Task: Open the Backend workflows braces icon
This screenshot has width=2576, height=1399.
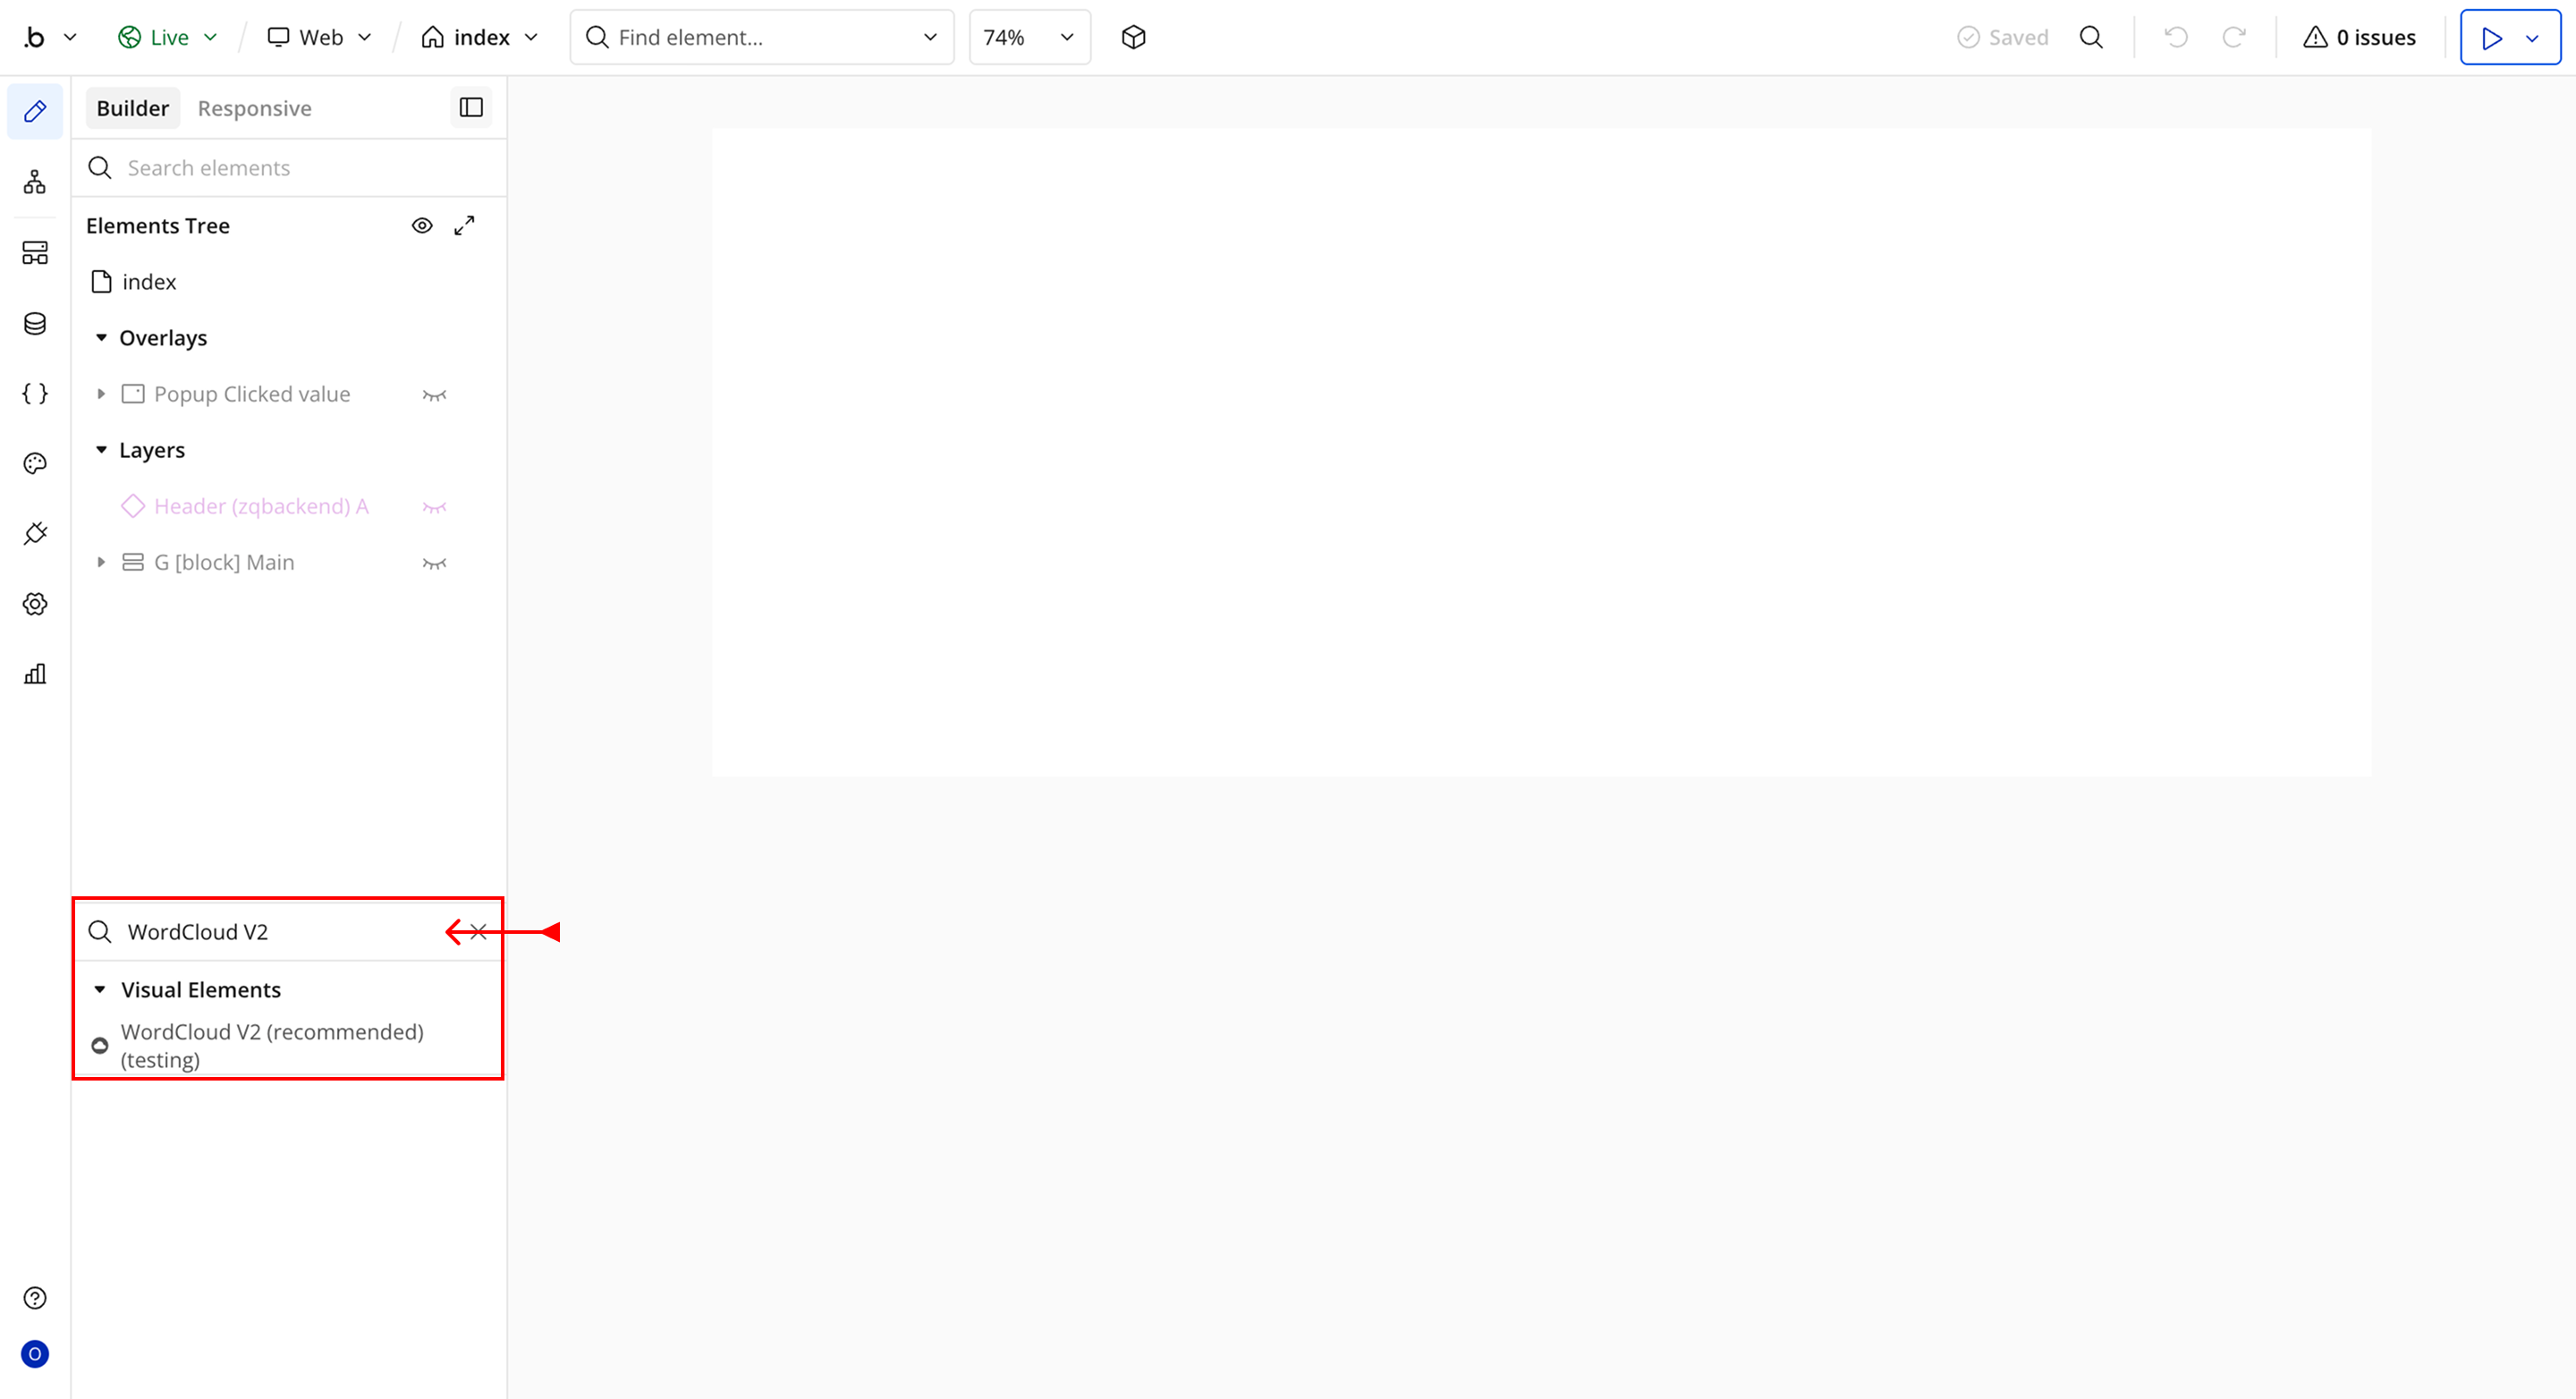Action: tap(35, 394)
